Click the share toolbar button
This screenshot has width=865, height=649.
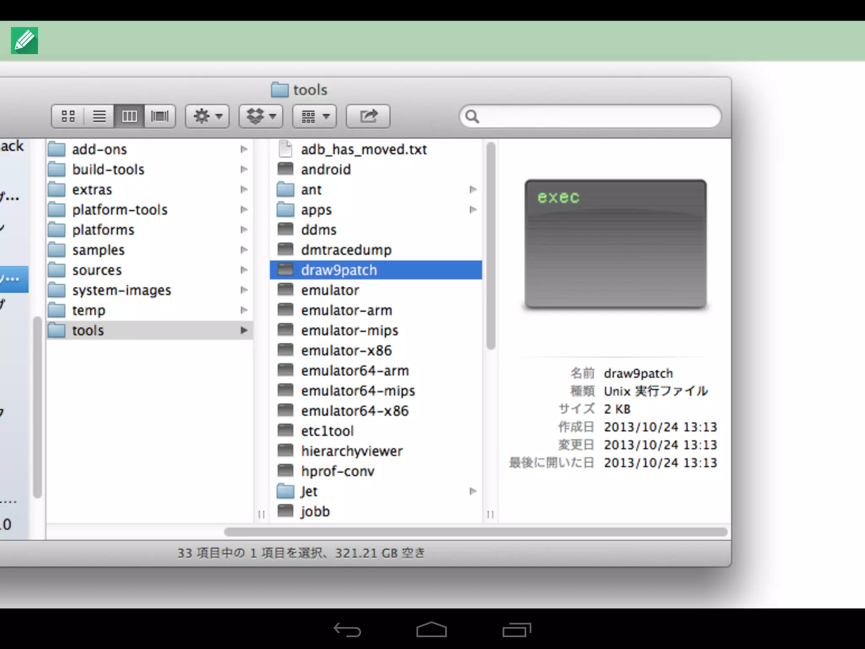pos(368,116)
